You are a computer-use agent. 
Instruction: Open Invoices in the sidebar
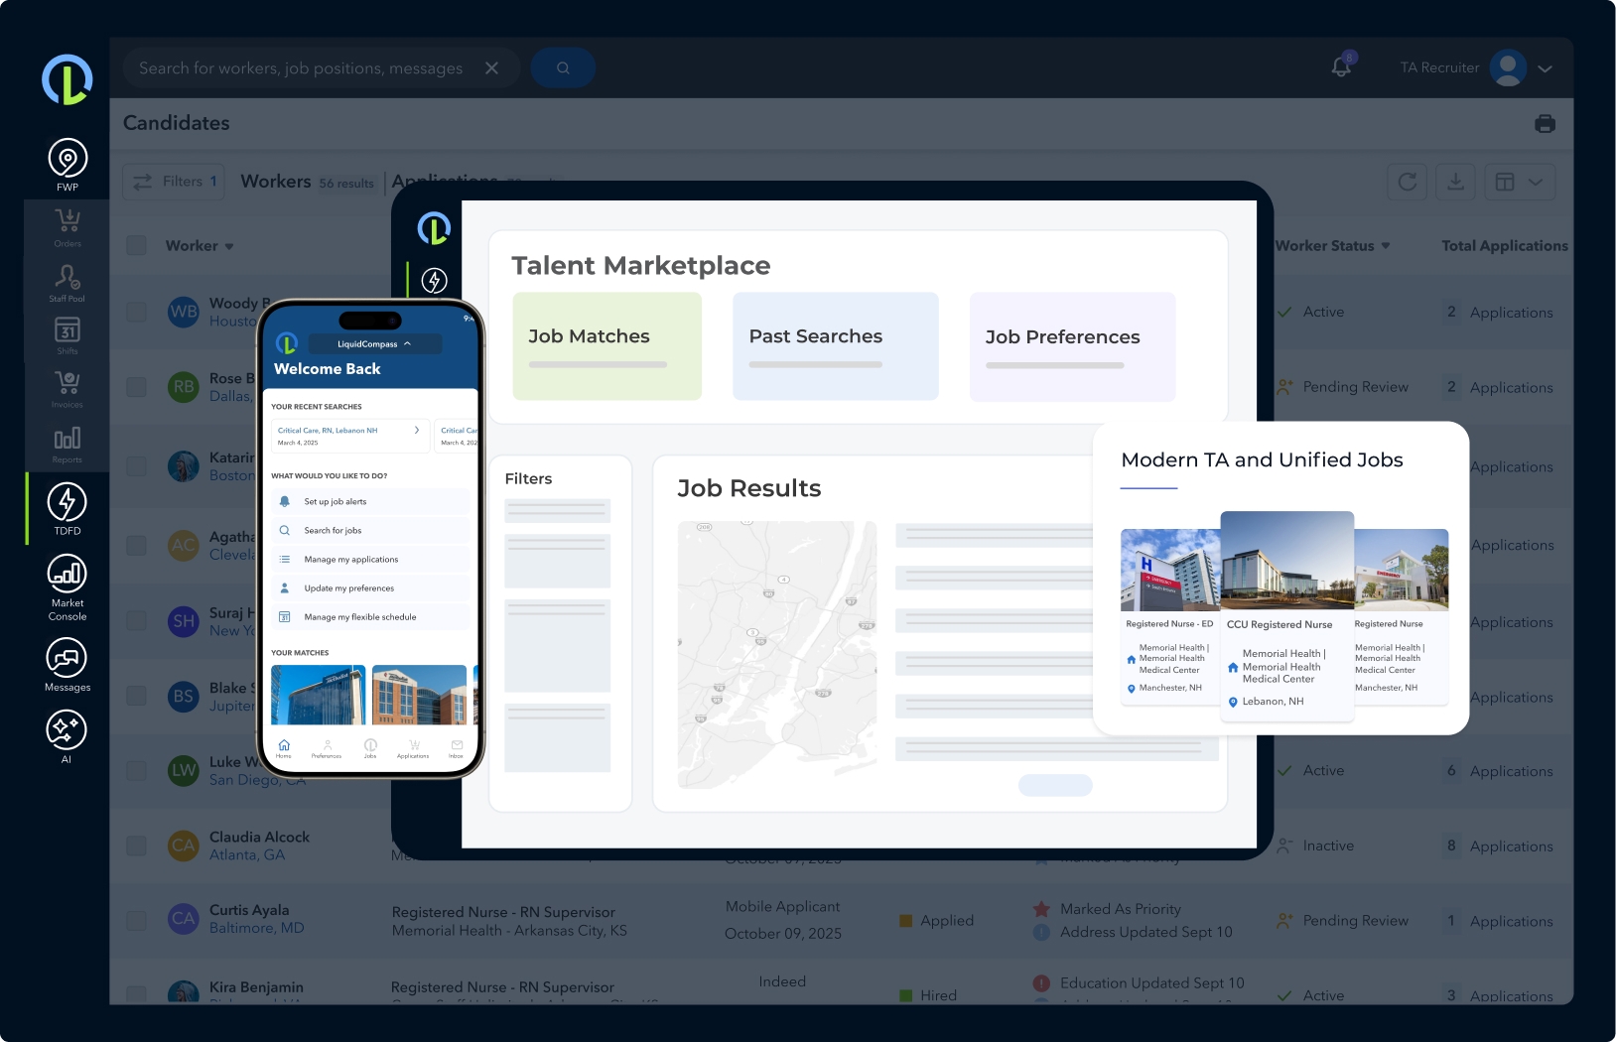[x=67, y=389]
